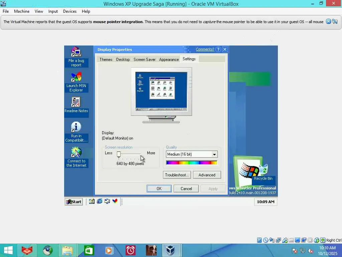The height and width of the screenshot is (257, 342).
Task: Click the display status monitor icon
Action: 297,240
